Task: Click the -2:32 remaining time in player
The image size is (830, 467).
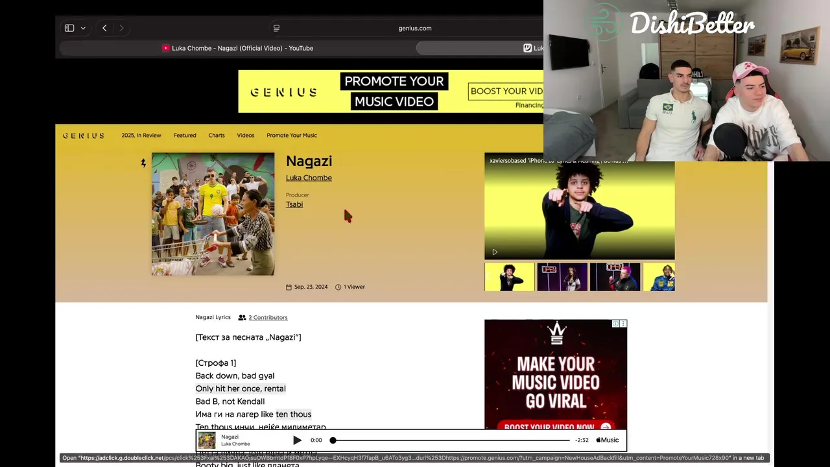Action: (x=582, y=440)
